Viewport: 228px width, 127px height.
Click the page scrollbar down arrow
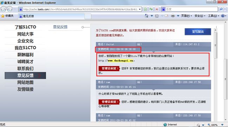click(x=226, y=120)
